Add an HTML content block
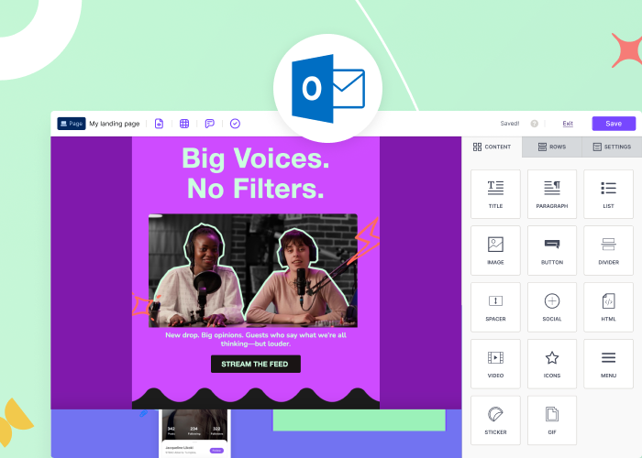This screenshot has width=642, height=458. (x=608, y=307)
